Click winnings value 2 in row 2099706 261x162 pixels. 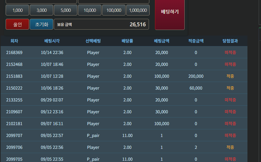pos(196,148)
